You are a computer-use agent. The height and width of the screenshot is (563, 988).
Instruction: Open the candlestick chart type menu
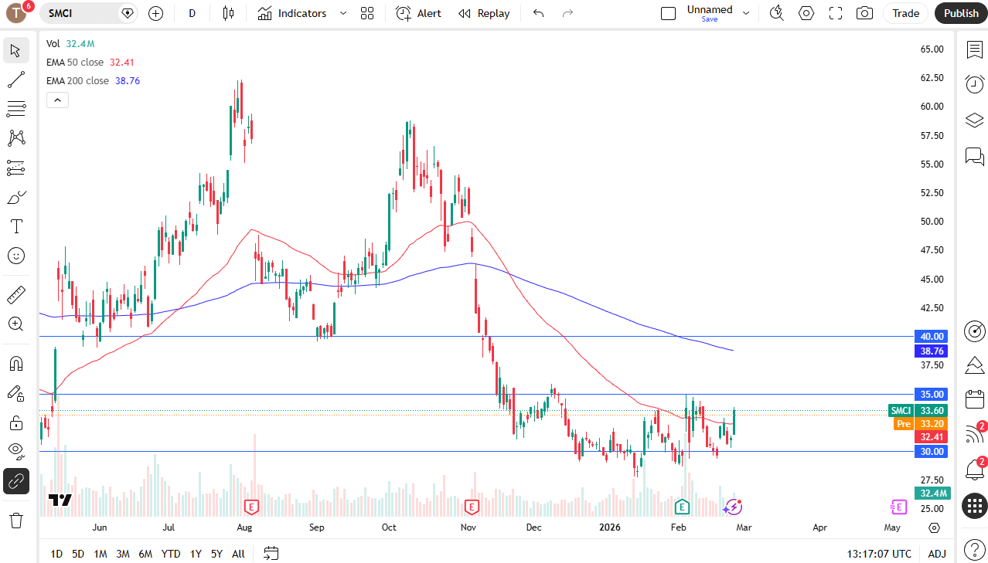(x=228, y=13)
